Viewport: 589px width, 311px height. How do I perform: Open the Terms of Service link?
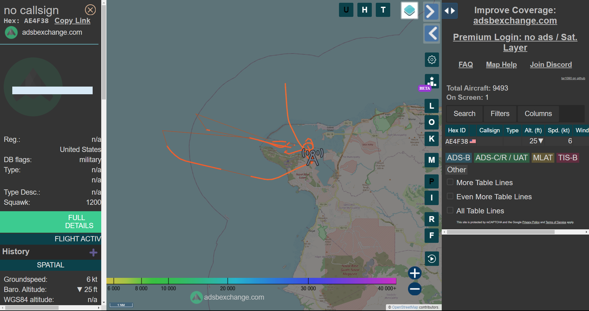coord(556,222)
